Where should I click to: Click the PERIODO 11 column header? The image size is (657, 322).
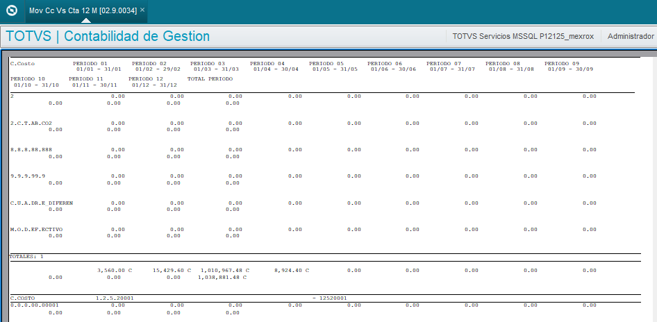pos(86,78)
